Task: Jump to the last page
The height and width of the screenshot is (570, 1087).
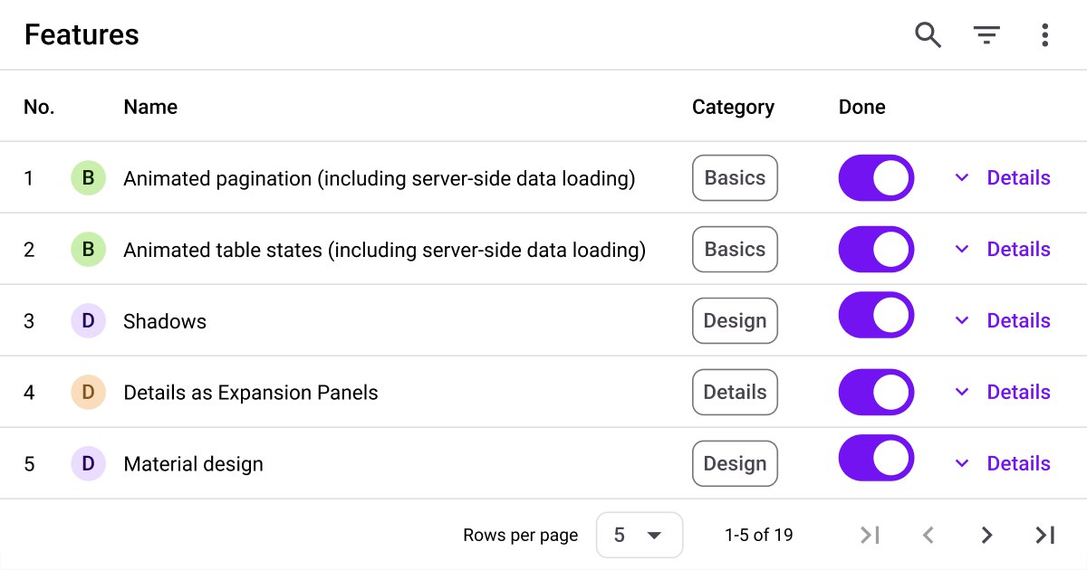Action: [x=1045, y=535]
